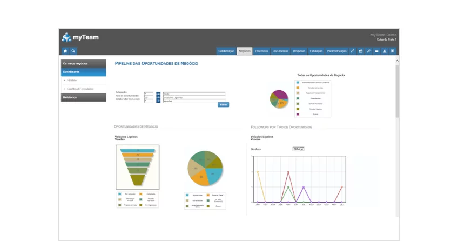Click the purple Outros legend swatch
Image resolution: width=458 pixels, height=241 pixels.
click(298, 115)
